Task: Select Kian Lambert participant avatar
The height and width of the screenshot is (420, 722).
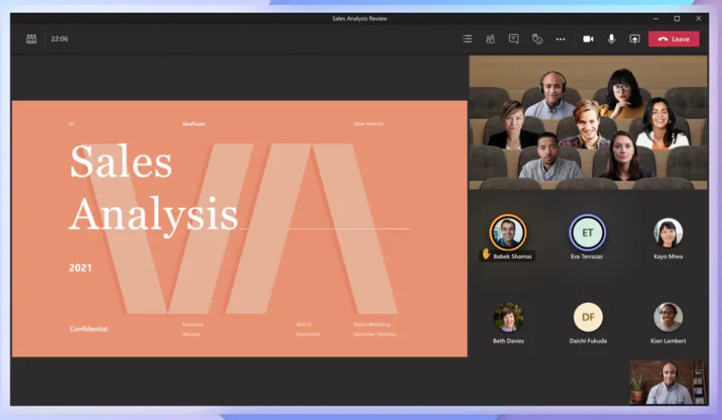Action: coord(668,317)
